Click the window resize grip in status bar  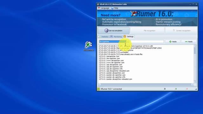click(196, 89)
